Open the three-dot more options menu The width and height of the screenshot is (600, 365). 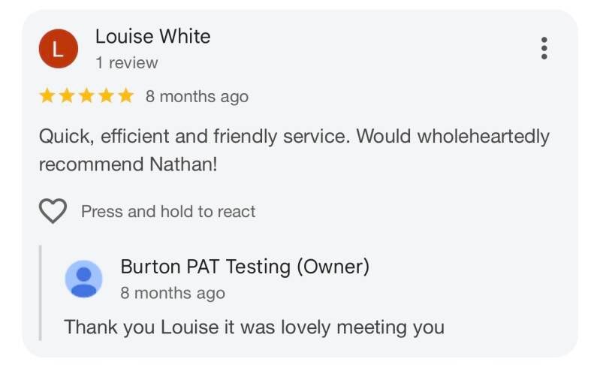coord(544,48)
